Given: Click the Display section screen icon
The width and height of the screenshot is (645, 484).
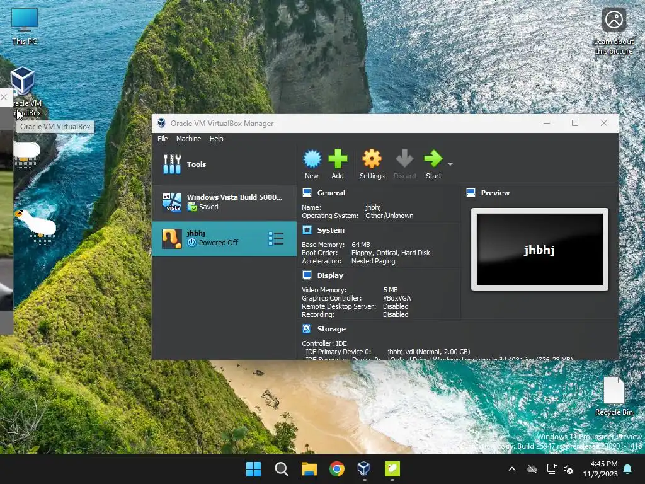Looking at the screenshot, I should (307, 275).
